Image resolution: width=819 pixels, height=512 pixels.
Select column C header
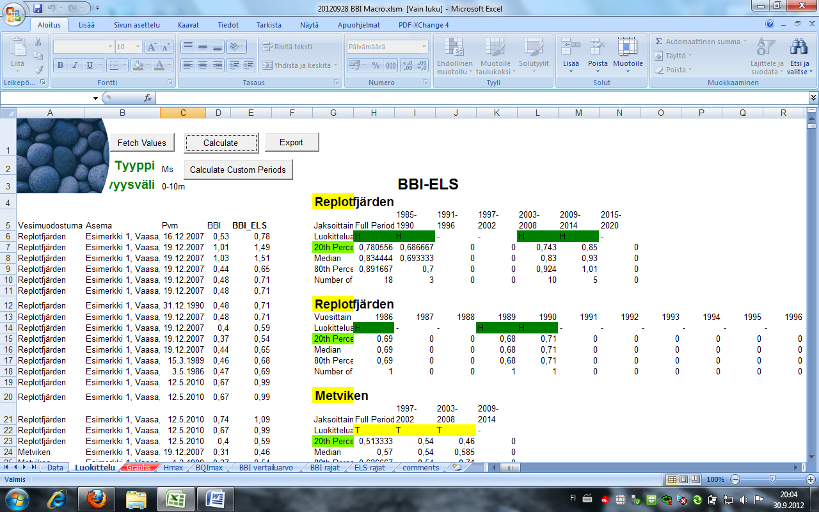[183, 113]
